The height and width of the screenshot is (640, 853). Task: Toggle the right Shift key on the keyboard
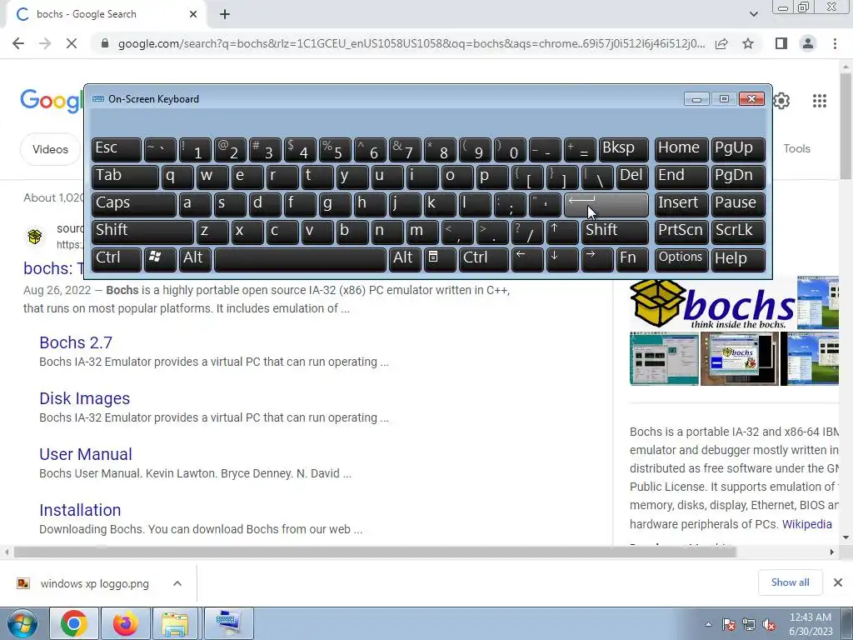616,232
